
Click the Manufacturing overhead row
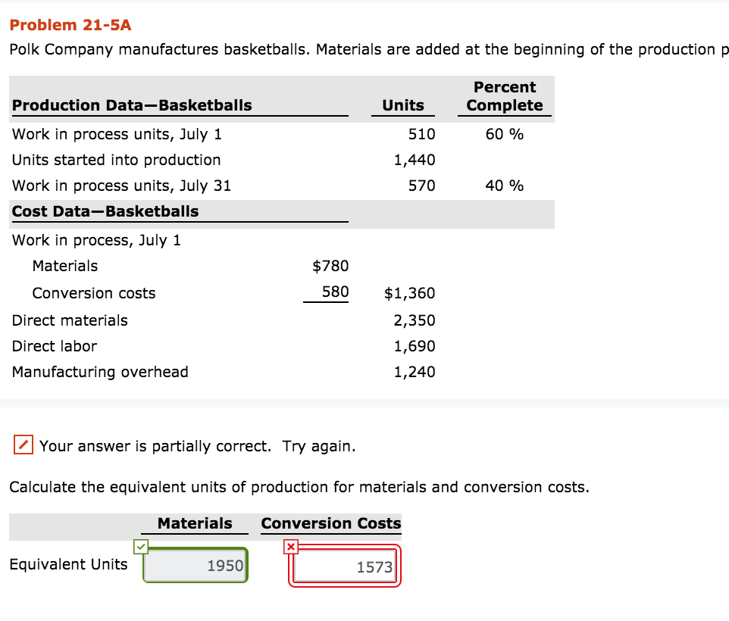point(99,372)
